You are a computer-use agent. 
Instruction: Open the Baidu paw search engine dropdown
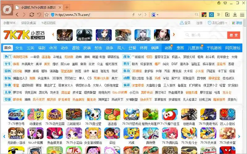coord(155,14)
